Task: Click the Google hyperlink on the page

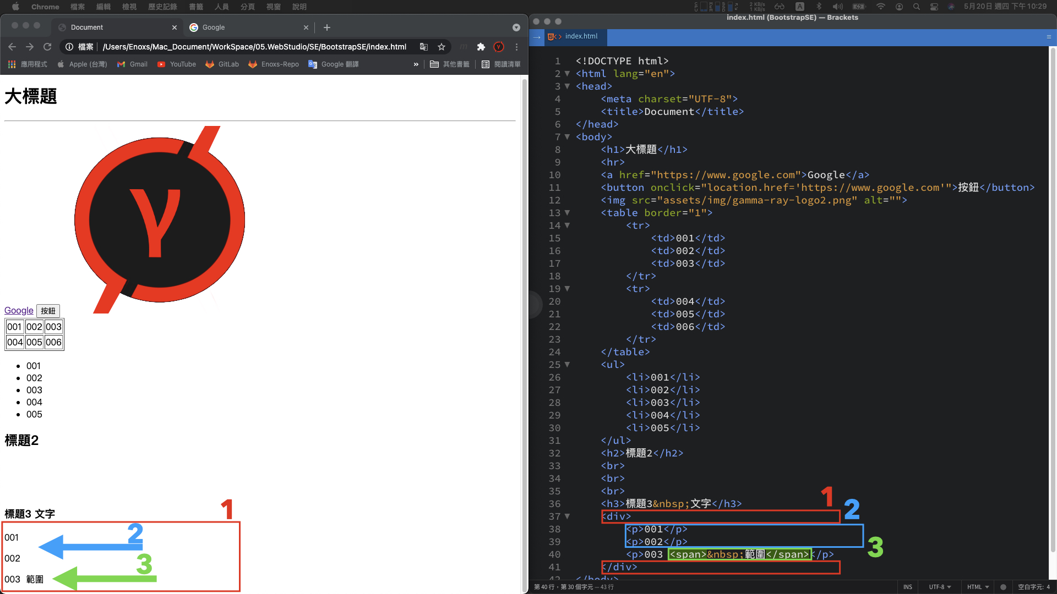Action: point(19,311)
